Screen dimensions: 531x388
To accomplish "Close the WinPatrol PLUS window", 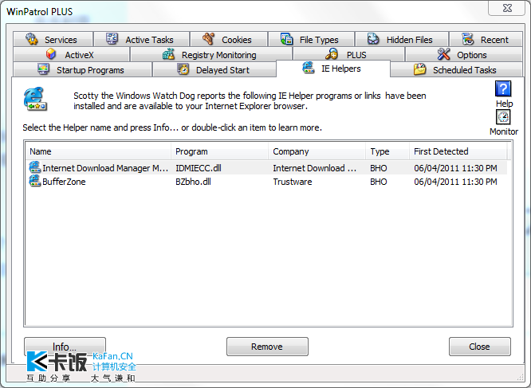I will pyautogui.click(x=507, y=8).
